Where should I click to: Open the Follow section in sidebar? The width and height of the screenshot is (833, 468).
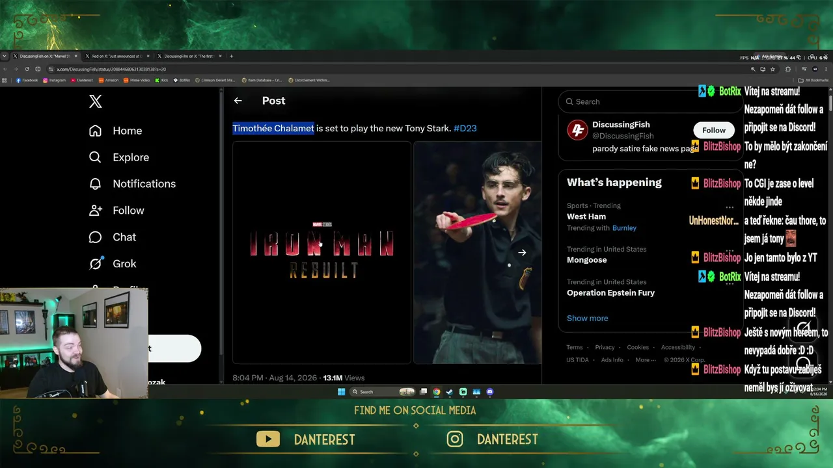point(116,211)
